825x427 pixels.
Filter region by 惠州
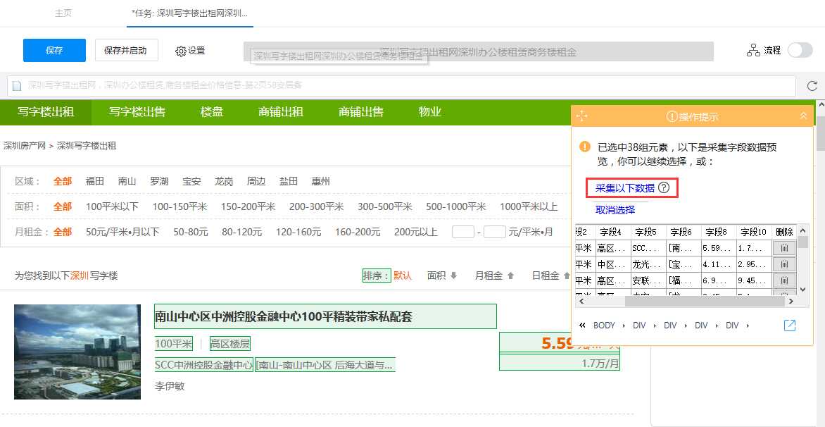[320, 182]
